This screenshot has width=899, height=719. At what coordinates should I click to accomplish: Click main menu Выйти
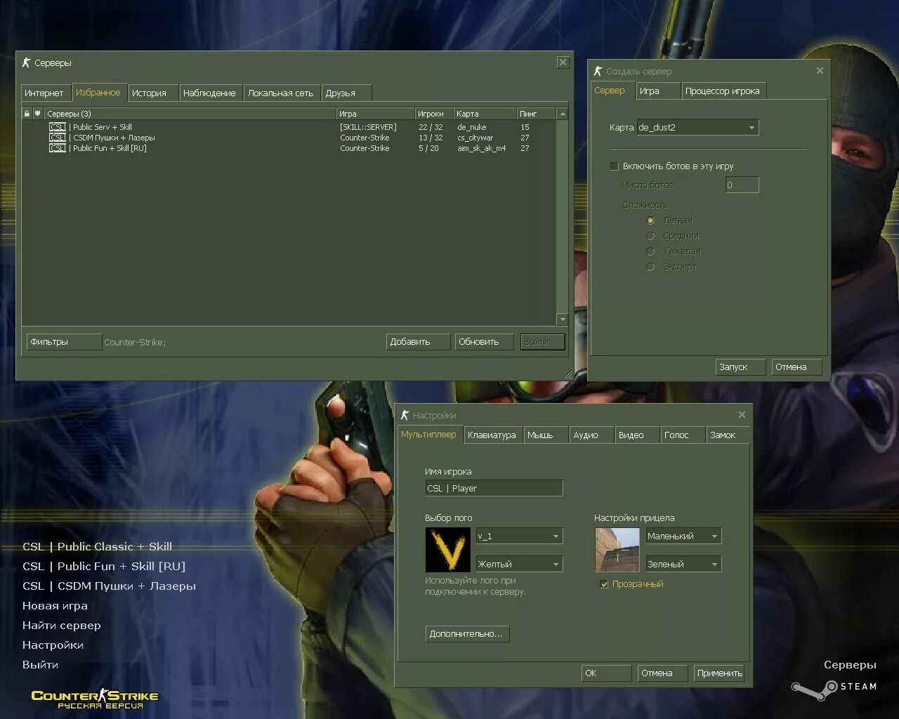[40, 665]
